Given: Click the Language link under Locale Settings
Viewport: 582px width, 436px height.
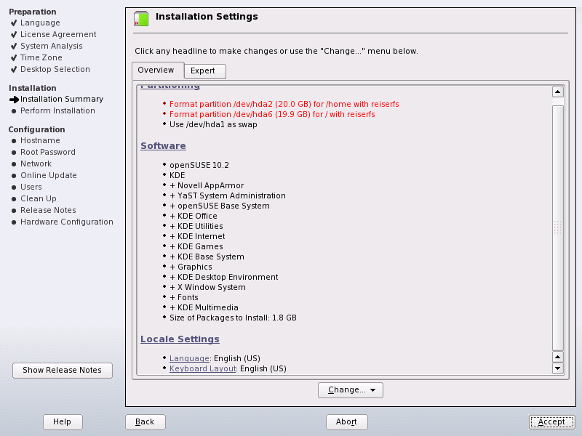Looking at the screenshot, I should pyautogui.click(x=189, y=358).
